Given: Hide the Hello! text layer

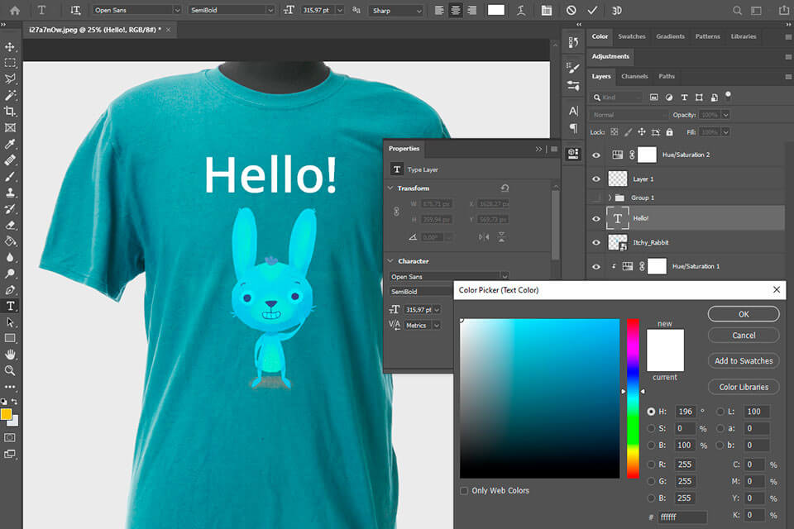Looking at the screenshot, I should tap(596, 218).
